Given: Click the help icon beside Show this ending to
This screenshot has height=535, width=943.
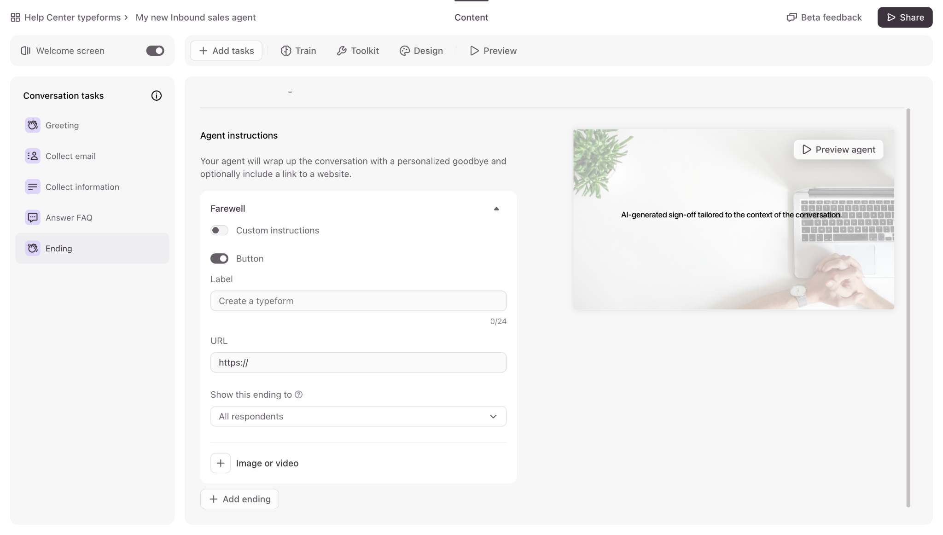Looking at the screenshot, I should click(x=299, y=395).
